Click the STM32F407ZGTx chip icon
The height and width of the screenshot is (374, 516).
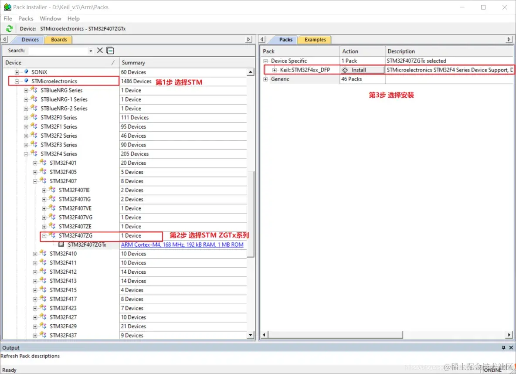point(61,244)
